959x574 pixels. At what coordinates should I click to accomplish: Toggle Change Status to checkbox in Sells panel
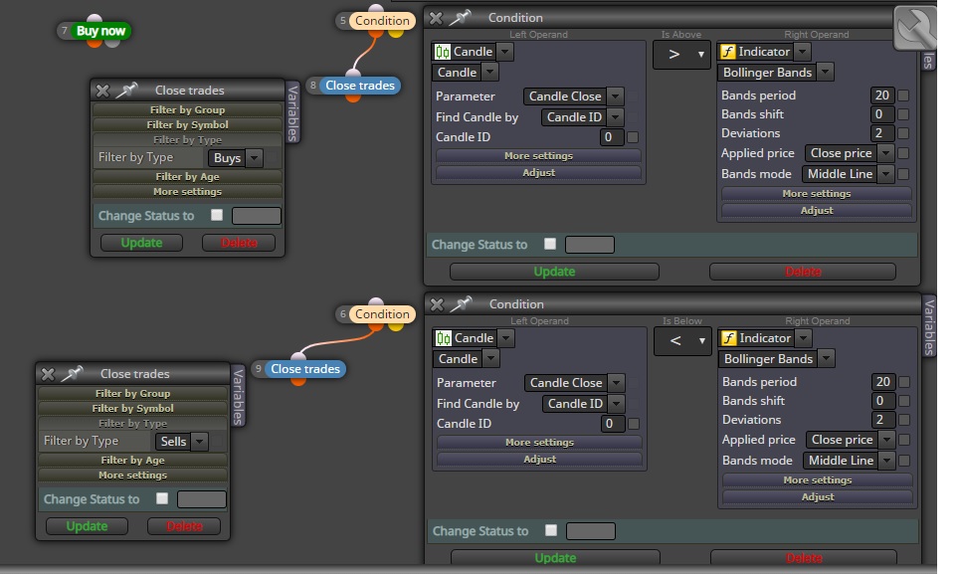tap(162, 498)
